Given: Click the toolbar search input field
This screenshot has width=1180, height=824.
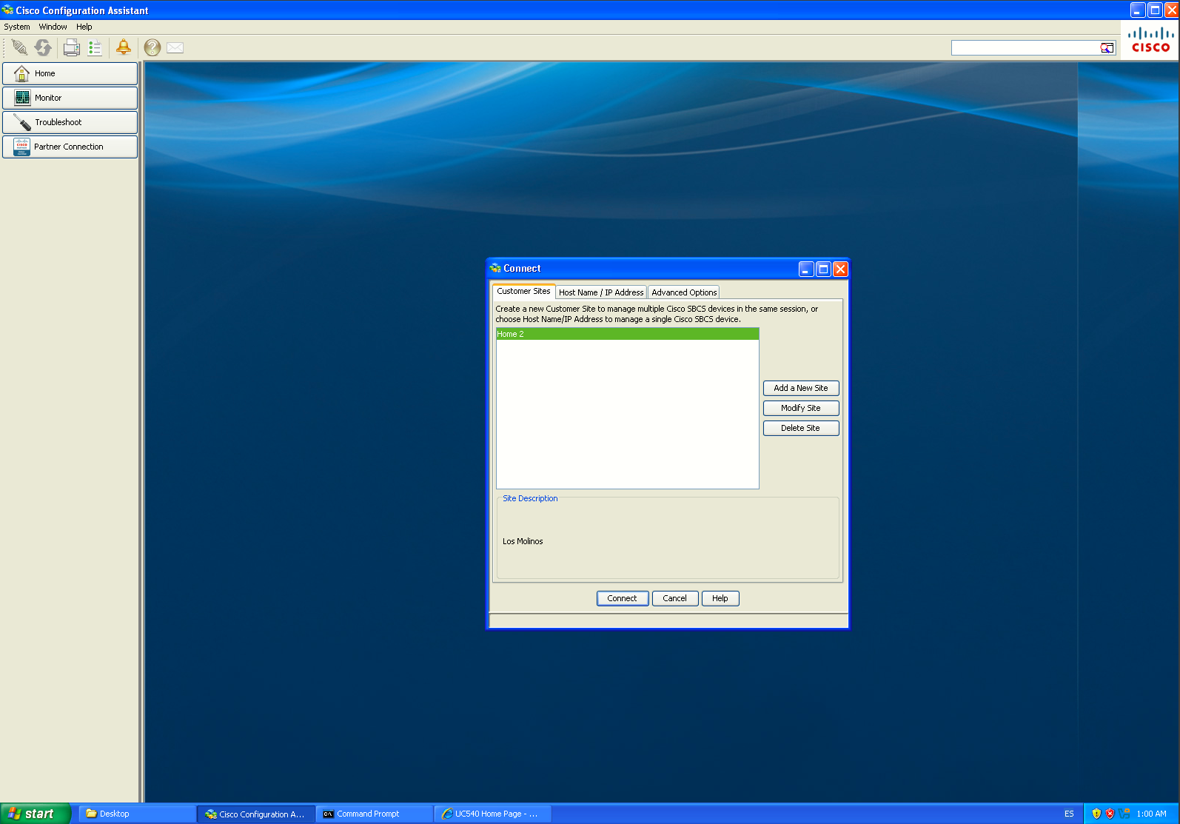Looking at the screenshot, I should [1025, 48].
